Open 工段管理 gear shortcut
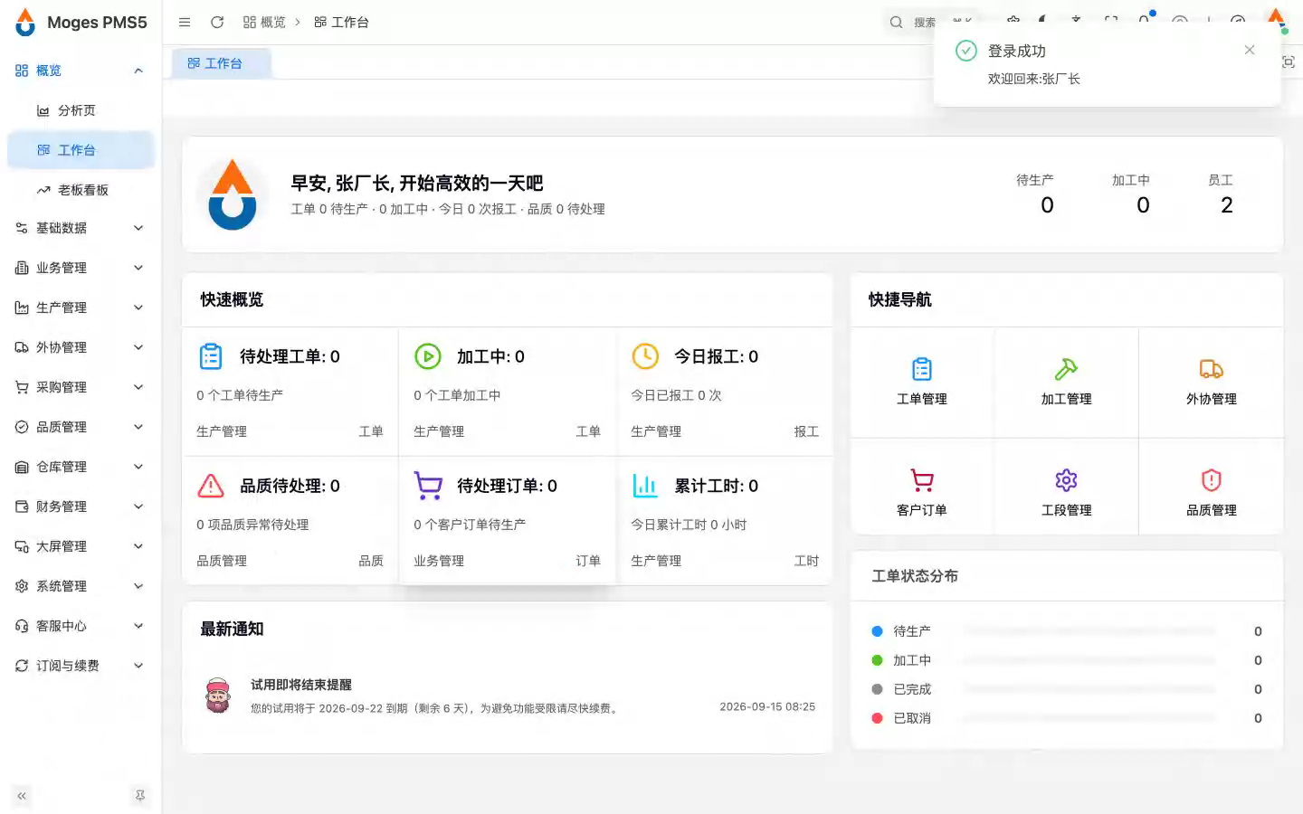This screenshot has height=814, width=1303. point(1066,493)
